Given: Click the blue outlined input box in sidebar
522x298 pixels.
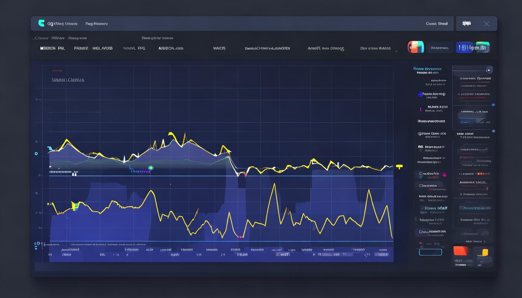Looking at the screenshot, I should 430,252.
